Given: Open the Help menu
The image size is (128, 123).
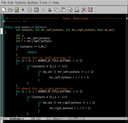Looking at the screenshot, I should click(56, 3).
